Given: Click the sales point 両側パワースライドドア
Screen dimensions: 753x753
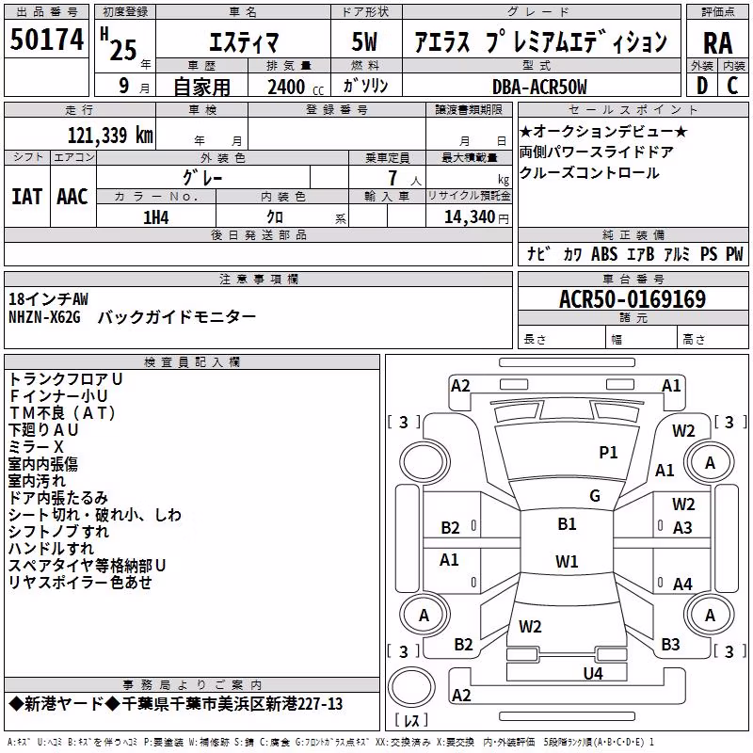Looking at the screenshot, I should [x=596, y=152].
